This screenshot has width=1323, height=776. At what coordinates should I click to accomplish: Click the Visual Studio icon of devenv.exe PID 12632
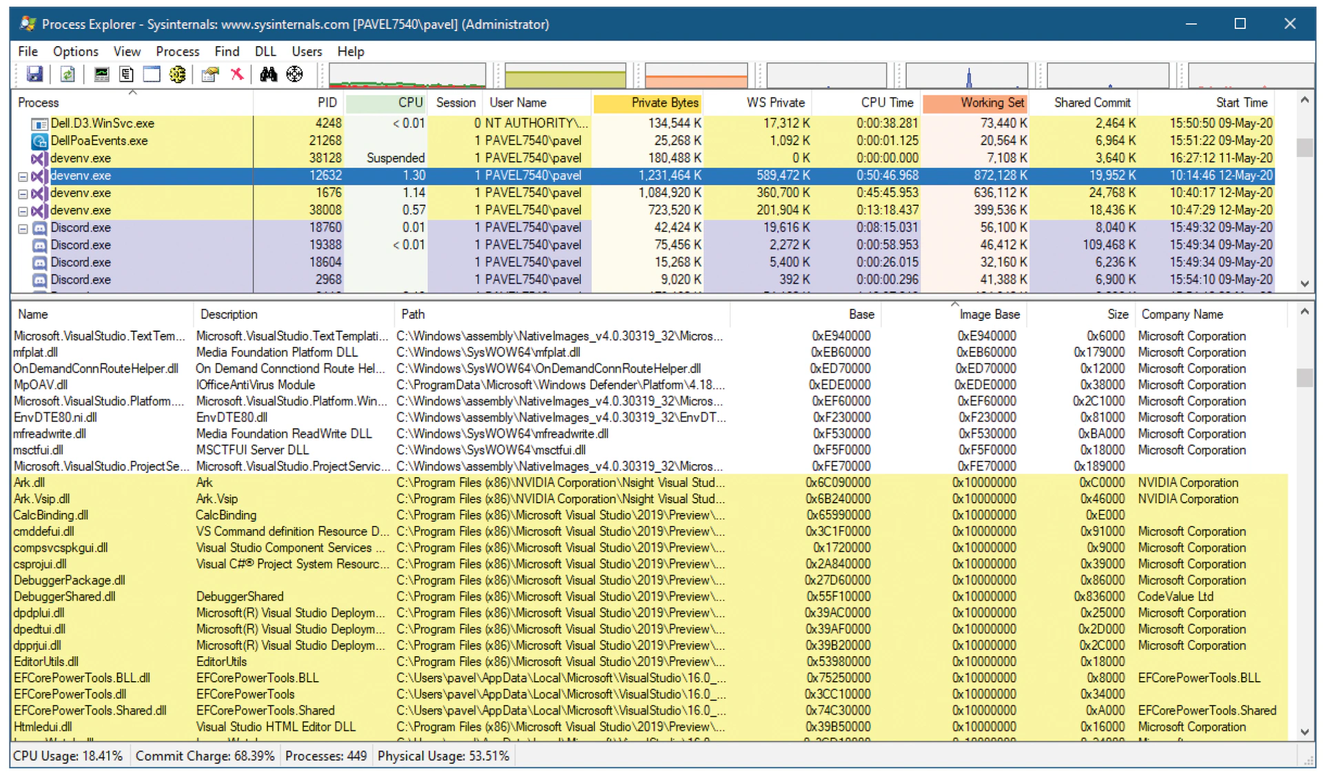pos(39,176)
